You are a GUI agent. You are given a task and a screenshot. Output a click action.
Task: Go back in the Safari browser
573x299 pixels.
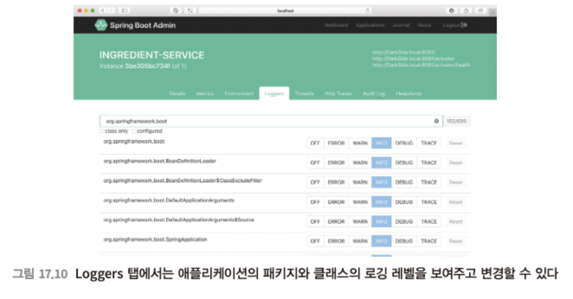(103, 10)
